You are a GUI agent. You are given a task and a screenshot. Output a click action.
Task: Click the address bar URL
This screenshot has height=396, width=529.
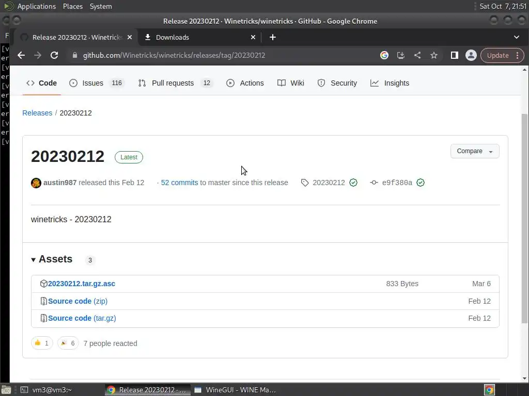[174, 55]
